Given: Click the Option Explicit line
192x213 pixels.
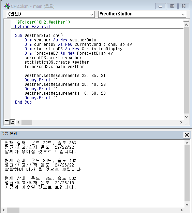Looking at the screenshot, I should tap(33, 27).
